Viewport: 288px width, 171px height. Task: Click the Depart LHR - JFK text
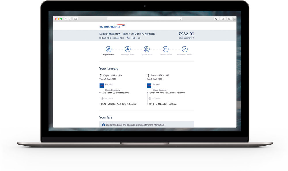113,75
